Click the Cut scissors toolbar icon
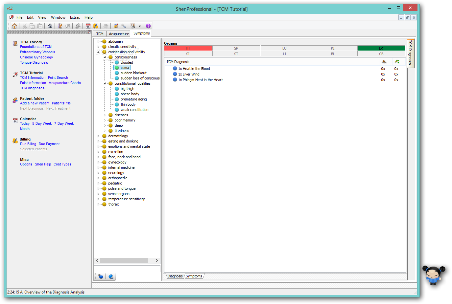Viewport: 452px width, 304px height. click(x=24, y=26)
